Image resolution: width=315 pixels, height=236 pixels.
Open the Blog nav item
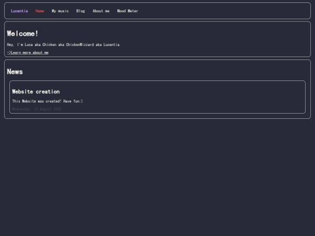coord(80,11)
